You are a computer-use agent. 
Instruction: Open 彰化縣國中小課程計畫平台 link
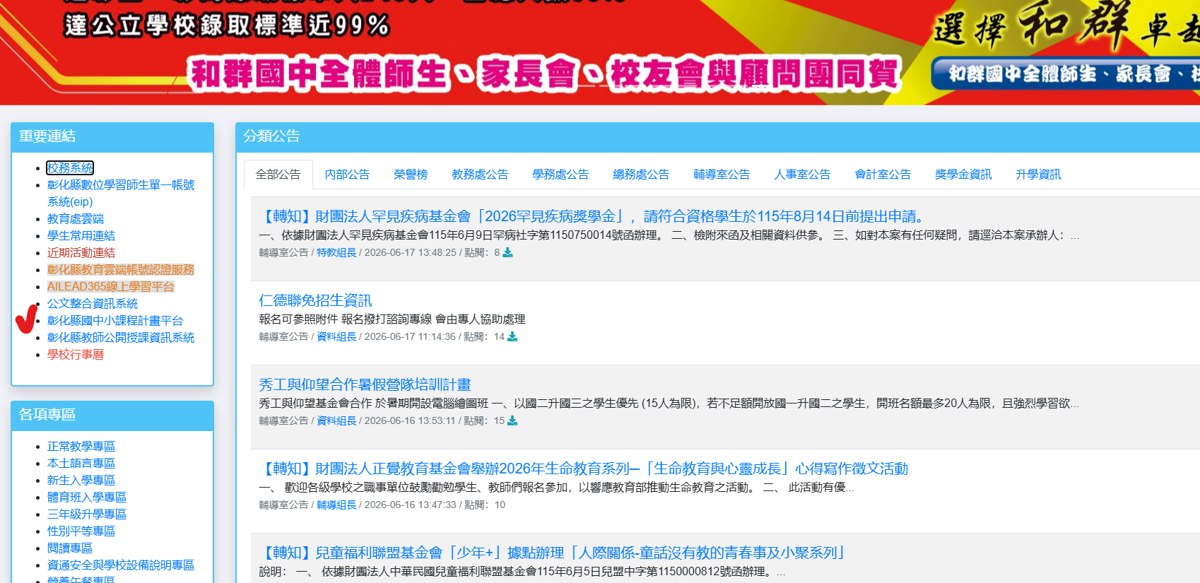(x=115, y=320)
